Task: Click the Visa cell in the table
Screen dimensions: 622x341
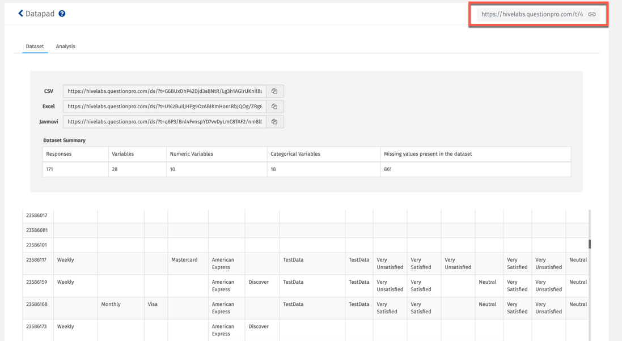Action: 153,304
